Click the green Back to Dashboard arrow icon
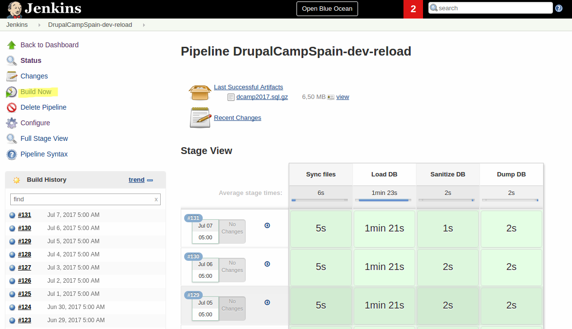 pos(12,45)
